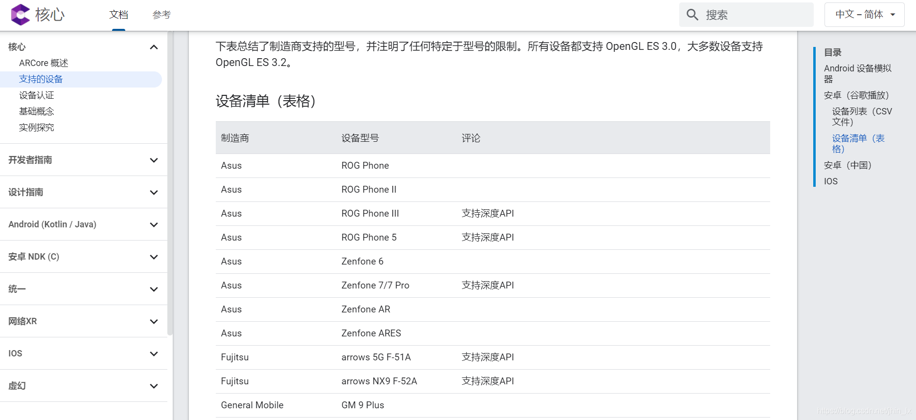Open 设备认证 sidebar item
The width and height of the screenshot is (916, 420).
[37, 95]
